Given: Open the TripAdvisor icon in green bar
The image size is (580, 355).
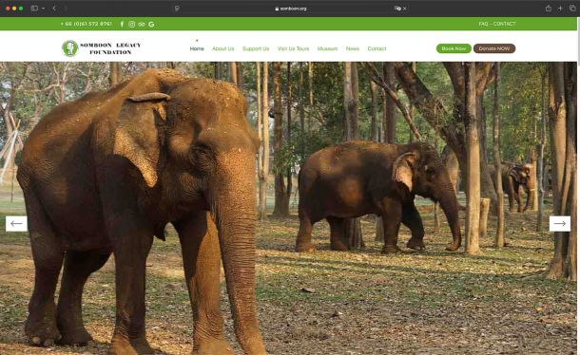Looking at the screenshot, I should pyautogui.click(x=142, y=24).
